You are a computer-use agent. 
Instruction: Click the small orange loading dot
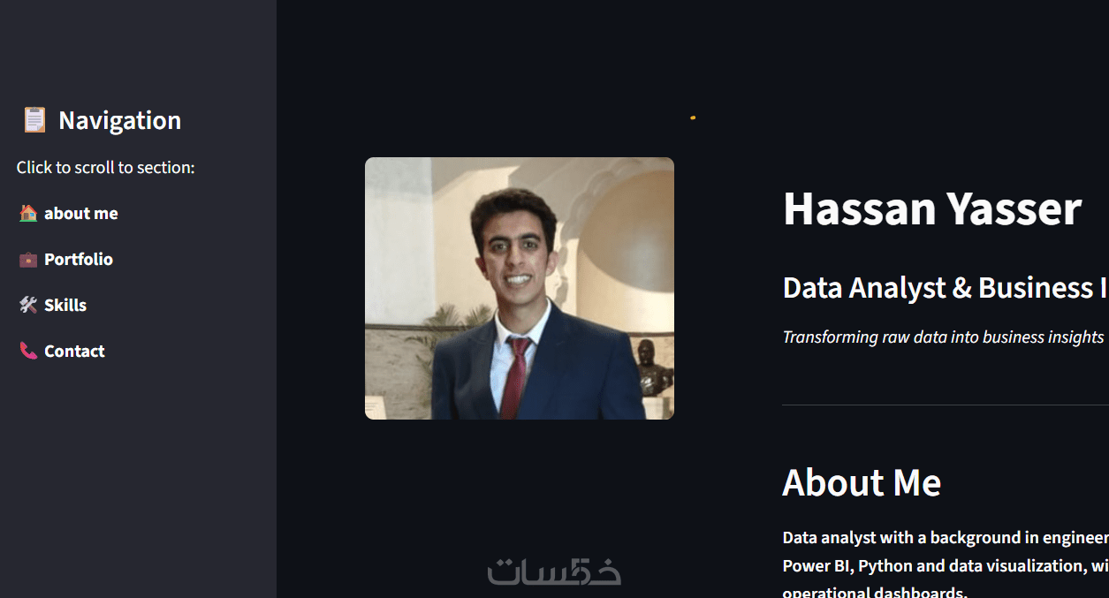point(693,117)
